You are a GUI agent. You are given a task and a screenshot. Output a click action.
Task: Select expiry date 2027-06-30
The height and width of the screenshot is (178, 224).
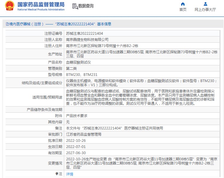76,153
